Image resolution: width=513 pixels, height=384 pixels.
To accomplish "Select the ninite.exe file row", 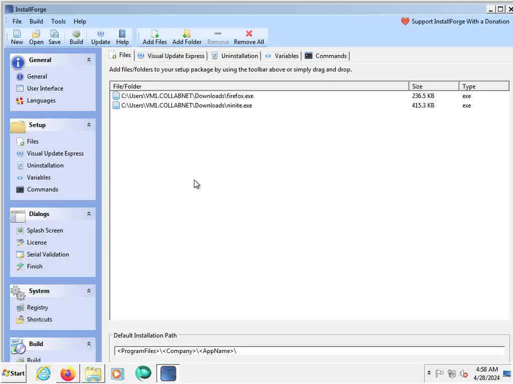I will click(x=309, y=105).
